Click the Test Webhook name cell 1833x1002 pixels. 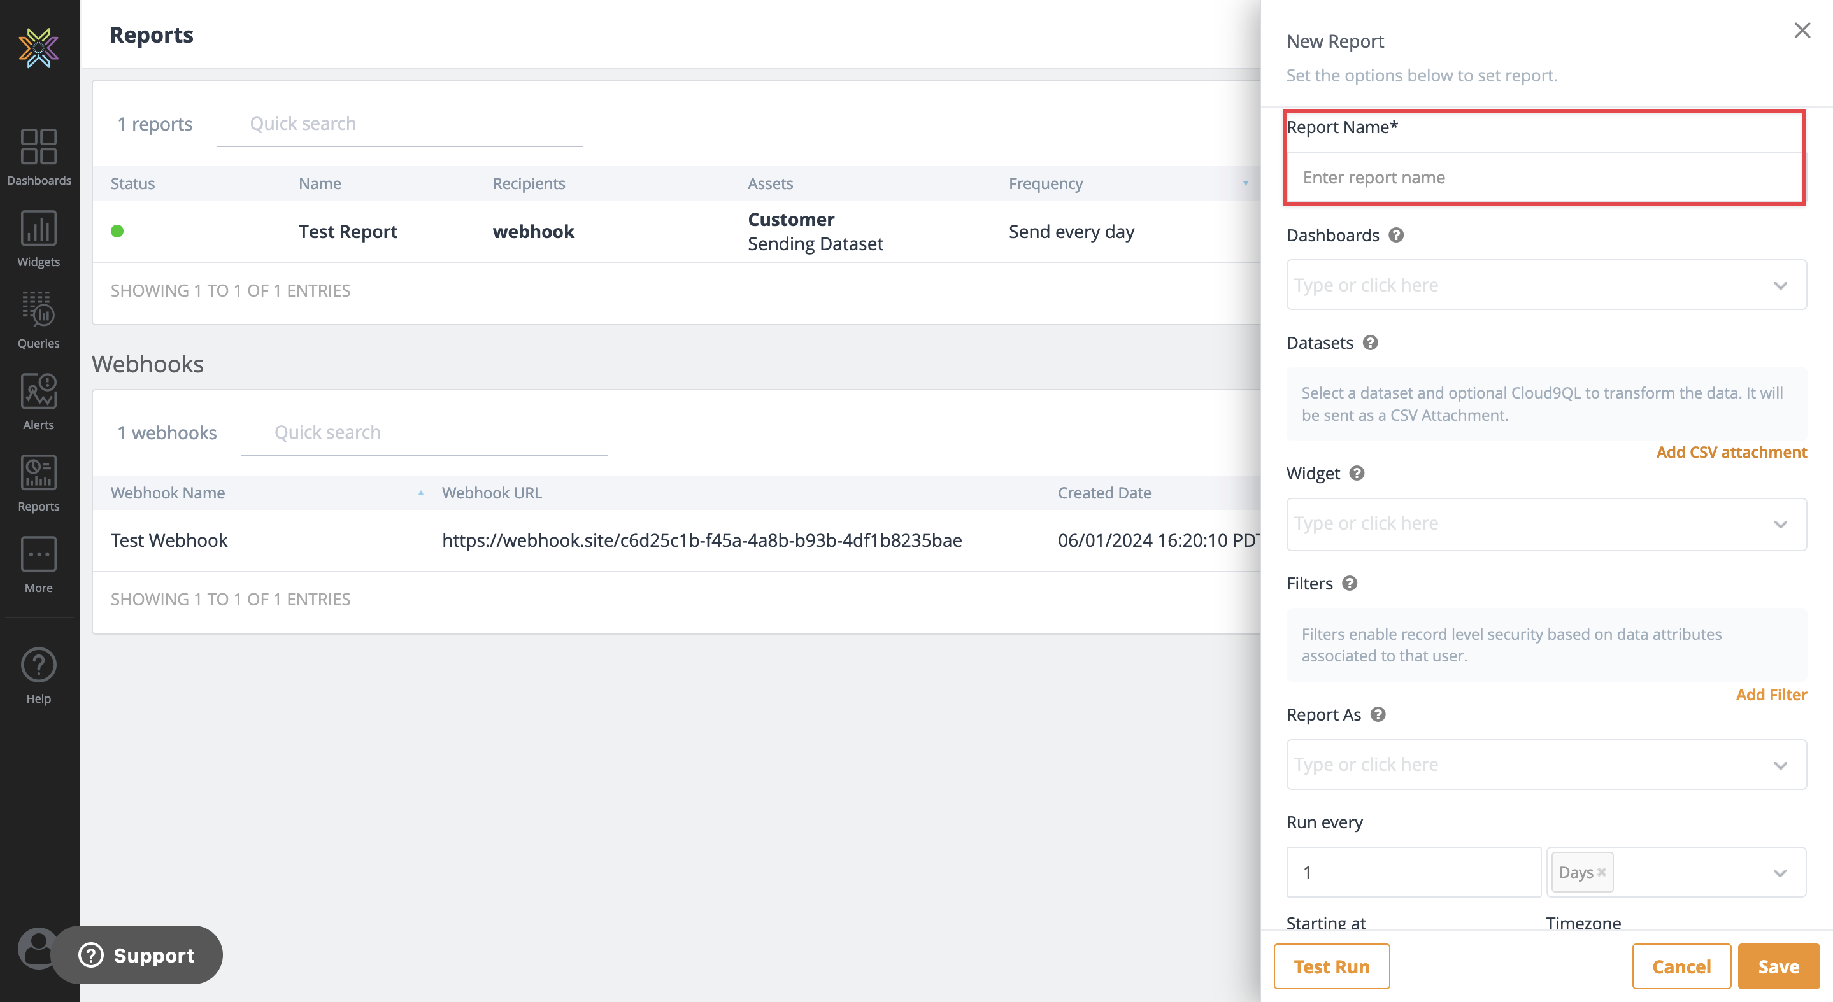169,540
